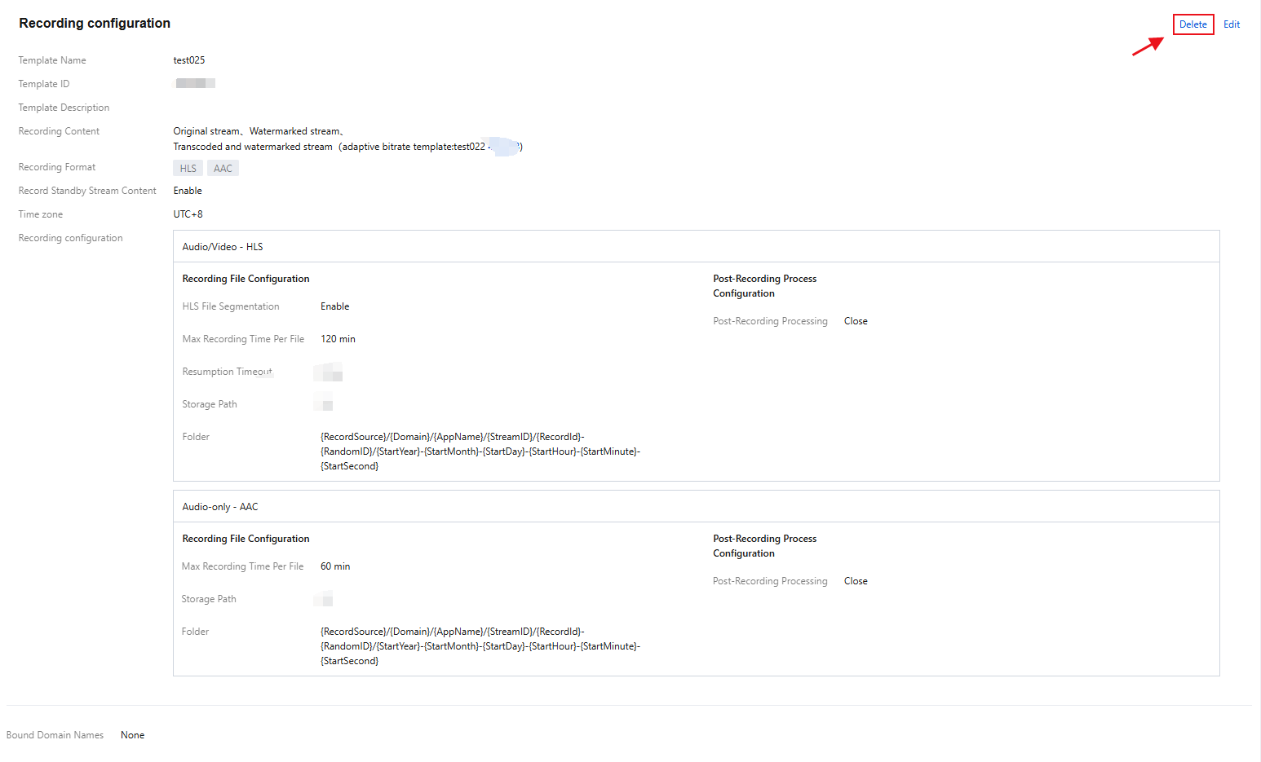Click the 120 min max recording time
1261x762 pixels.
click(338, 339)
